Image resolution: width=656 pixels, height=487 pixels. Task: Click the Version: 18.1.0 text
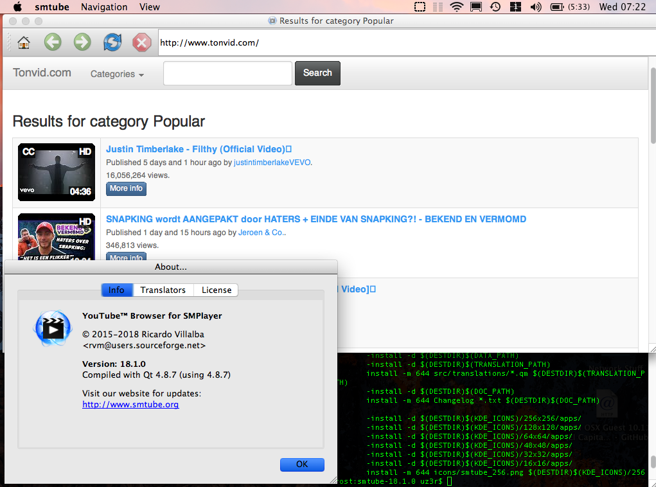point(114,364)
